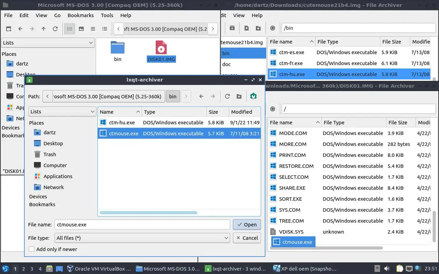
Task: Click the horizontal scrollbar in DISK01 archive list
Action: [x=326, y=248]
